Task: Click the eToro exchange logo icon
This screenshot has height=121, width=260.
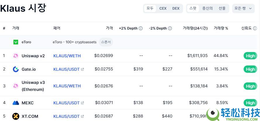Action: (16, 42)
